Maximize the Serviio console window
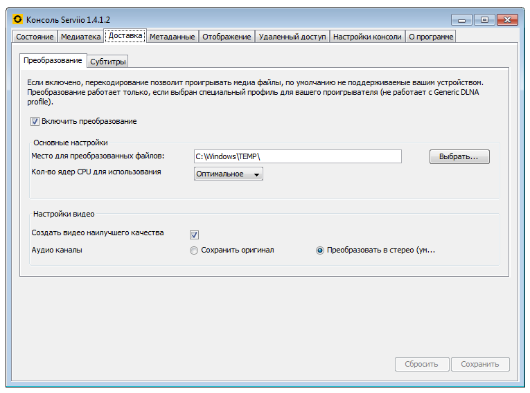This screenshot has width=530, height=393. point(484,20)
